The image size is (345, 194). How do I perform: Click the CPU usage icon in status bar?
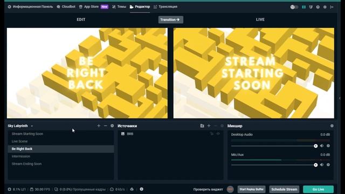10,189
